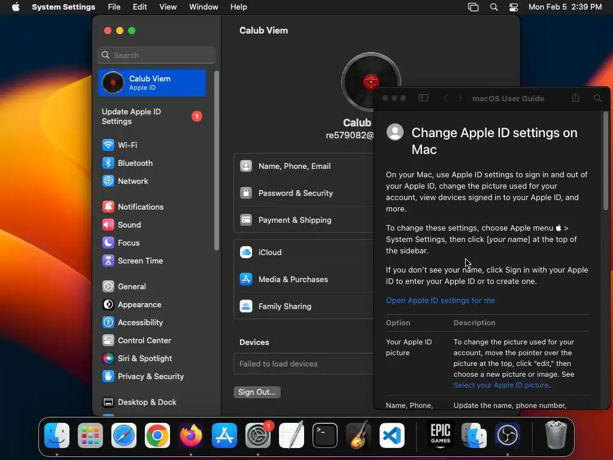Launch Safari from the Dock
This screenshot has height=460, width=613.
124,435
